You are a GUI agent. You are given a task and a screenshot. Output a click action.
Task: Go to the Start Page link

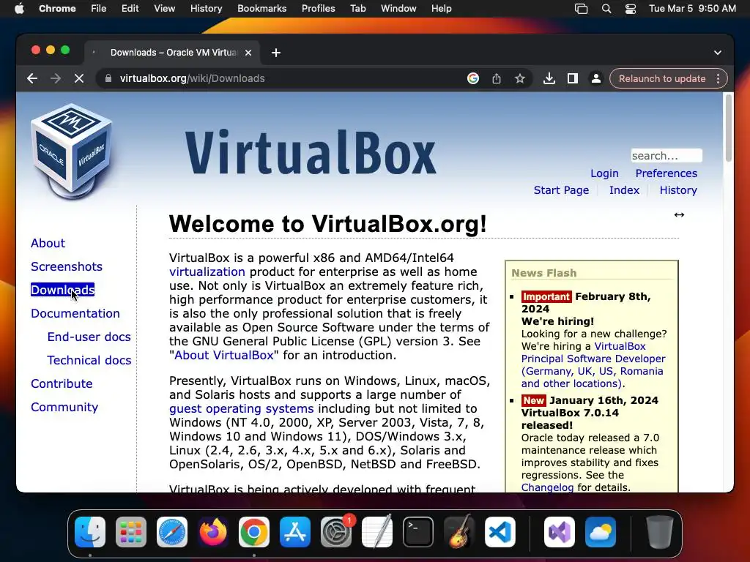(562, 190)
